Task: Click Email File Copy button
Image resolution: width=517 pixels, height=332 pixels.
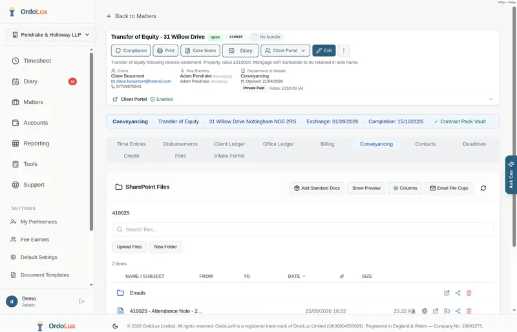Action: pyautogui.click(x=449, y=188)
